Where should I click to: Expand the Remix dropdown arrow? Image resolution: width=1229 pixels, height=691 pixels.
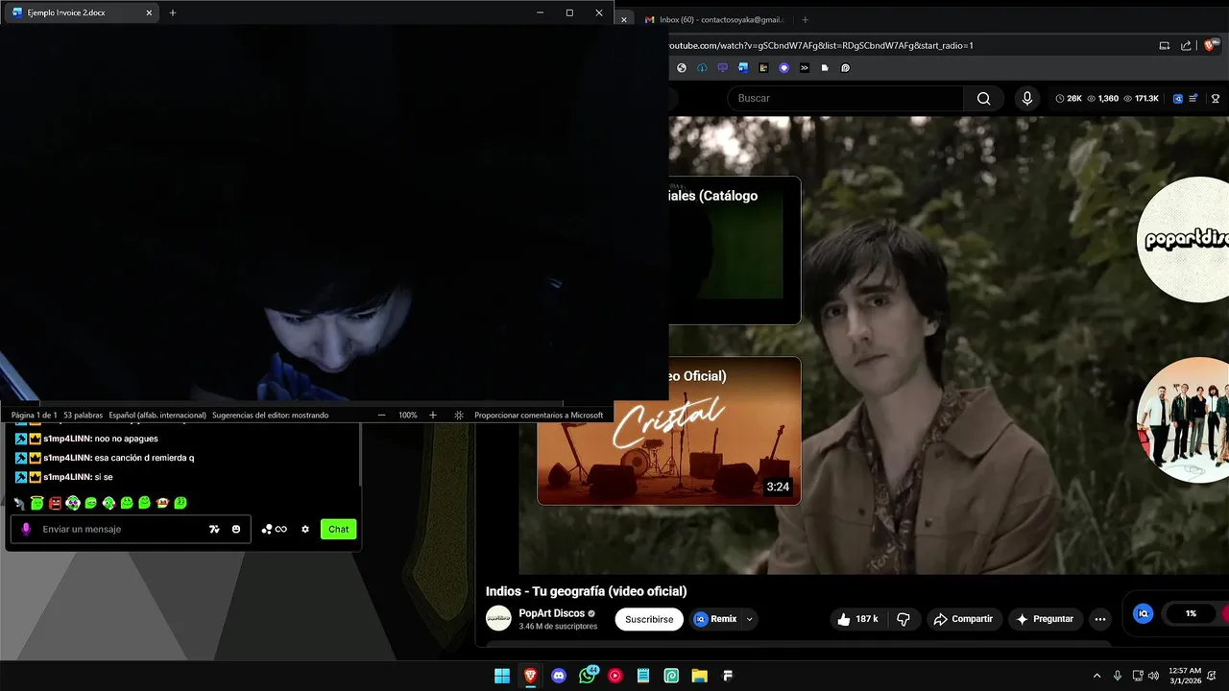point(750,619)
